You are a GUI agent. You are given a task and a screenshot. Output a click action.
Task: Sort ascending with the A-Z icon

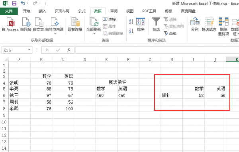[x=131, y=21]
